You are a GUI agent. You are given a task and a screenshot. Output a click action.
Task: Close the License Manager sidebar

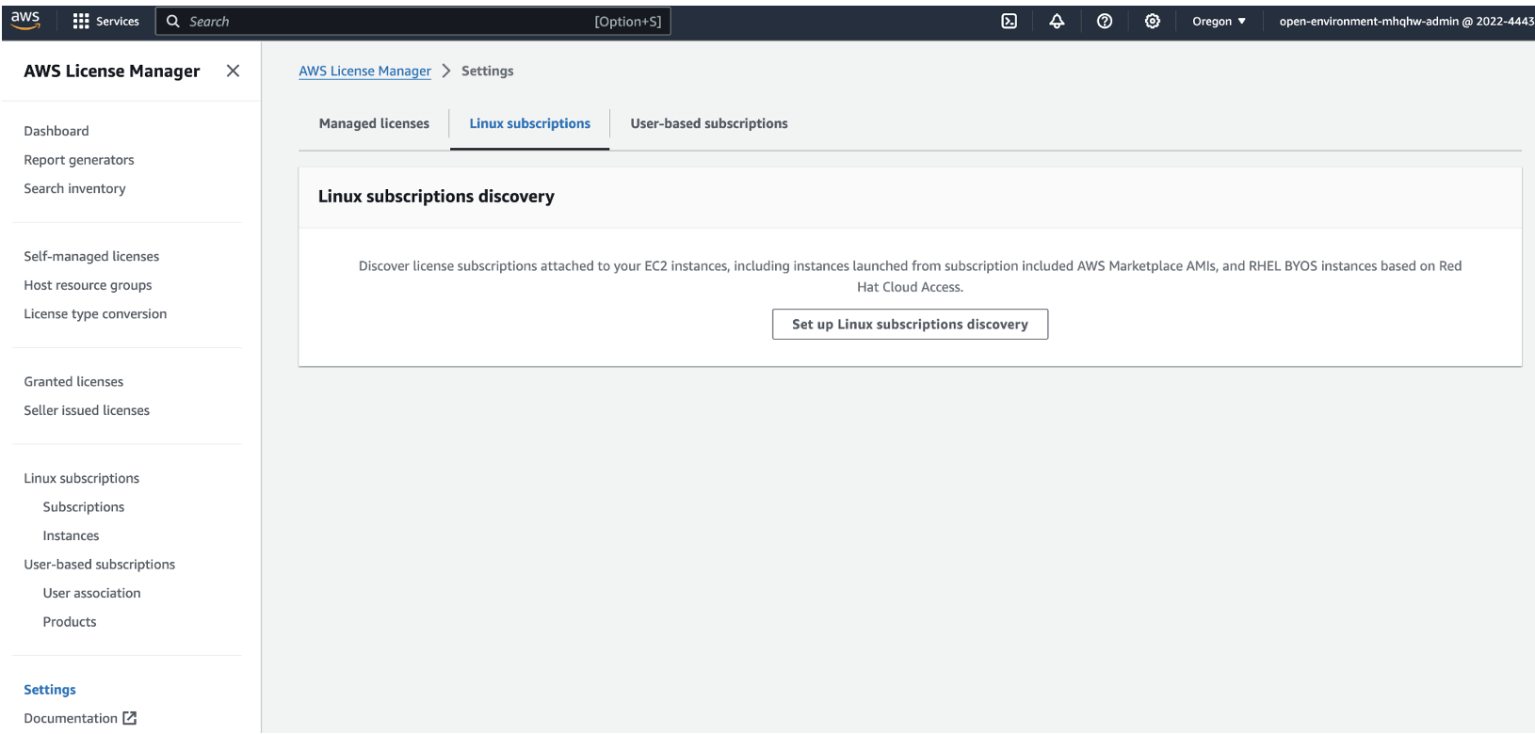(233, 71)
